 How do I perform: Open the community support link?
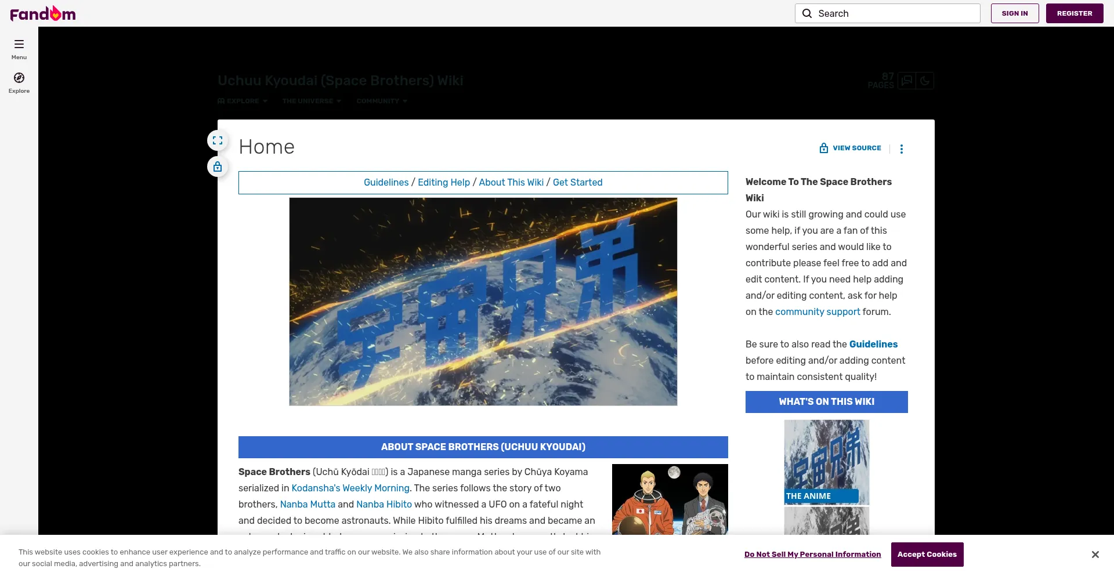pyautogui.click(x=818, y=311)
